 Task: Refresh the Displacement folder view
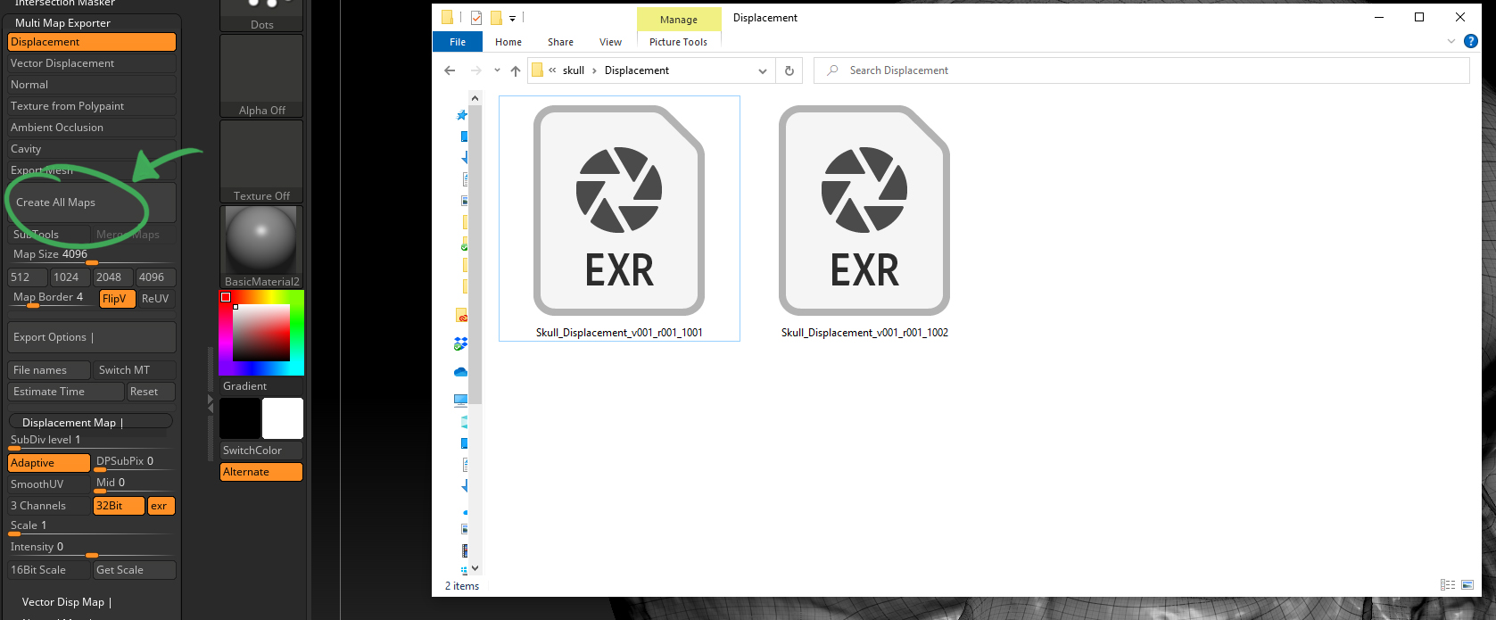(x=789, y=70)
